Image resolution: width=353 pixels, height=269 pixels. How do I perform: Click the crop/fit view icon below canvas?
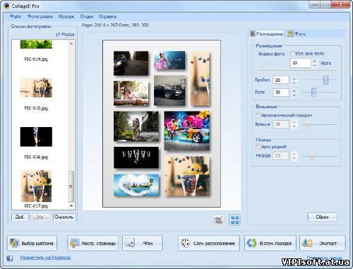pos(218,220)
